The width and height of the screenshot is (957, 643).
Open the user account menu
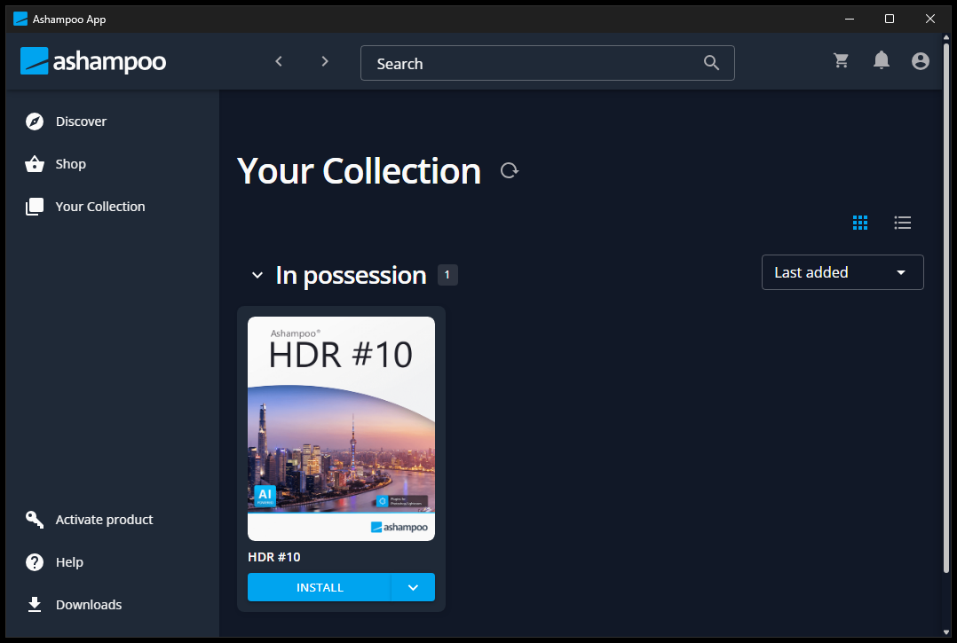click(921, 61)
